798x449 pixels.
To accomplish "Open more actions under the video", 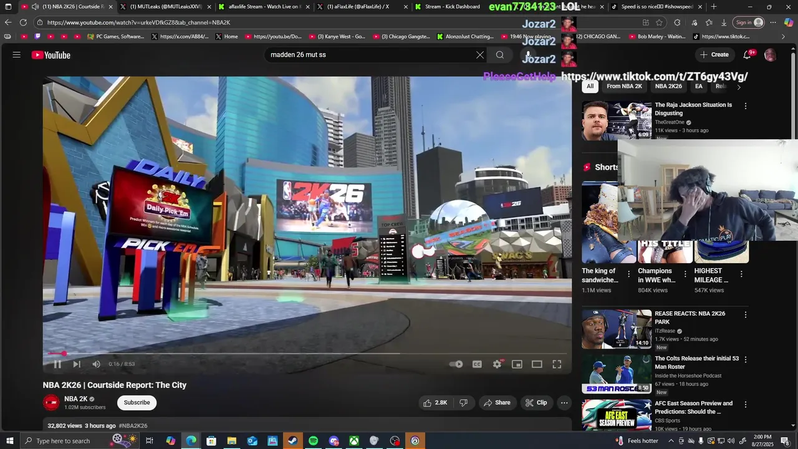I will point(564,403).
